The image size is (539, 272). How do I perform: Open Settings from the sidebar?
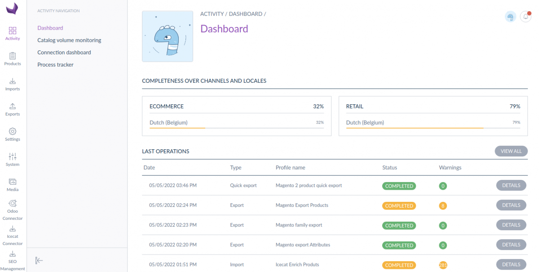[x=13, y=134]
